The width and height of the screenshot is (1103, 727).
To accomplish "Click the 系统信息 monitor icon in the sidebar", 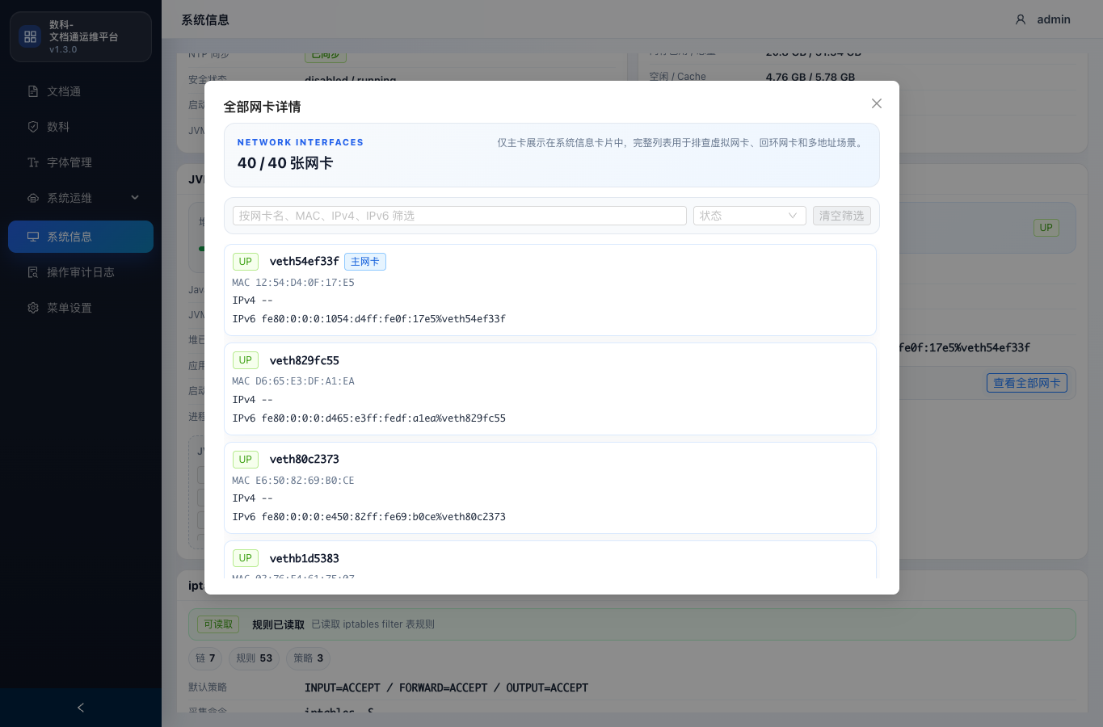I will coord(33,237).
